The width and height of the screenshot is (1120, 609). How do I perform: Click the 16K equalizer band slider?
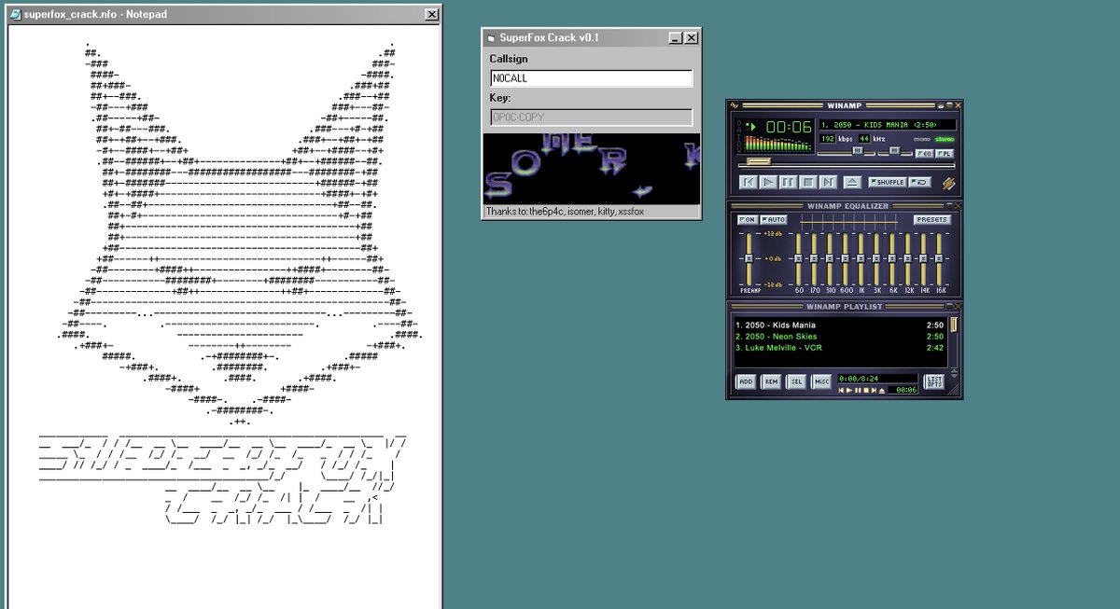point(939,258)
